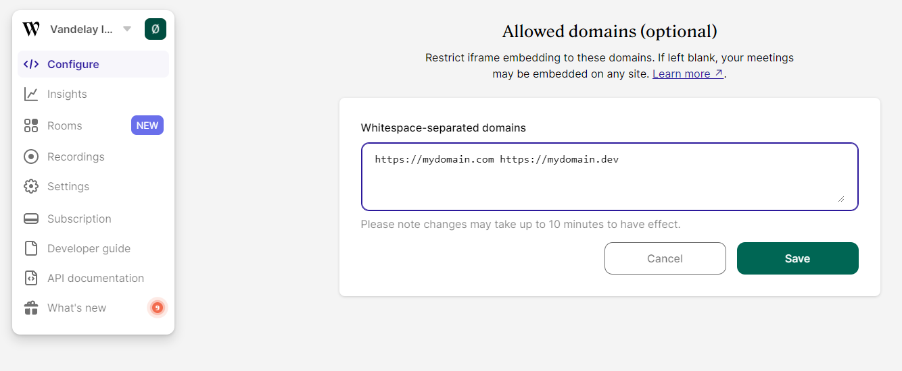Open the Insights menu item
The width and height of the screenshot is (902, 371).
[x=67, y=94]
